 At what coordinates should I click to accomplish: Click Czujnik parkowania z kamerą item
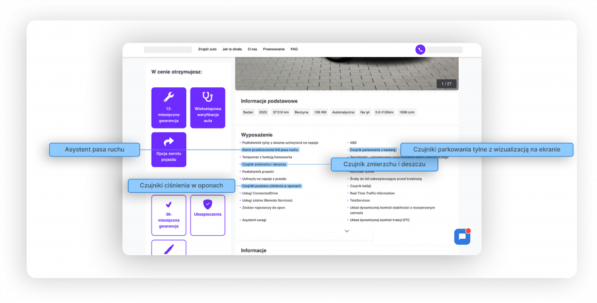pos(373,150)
